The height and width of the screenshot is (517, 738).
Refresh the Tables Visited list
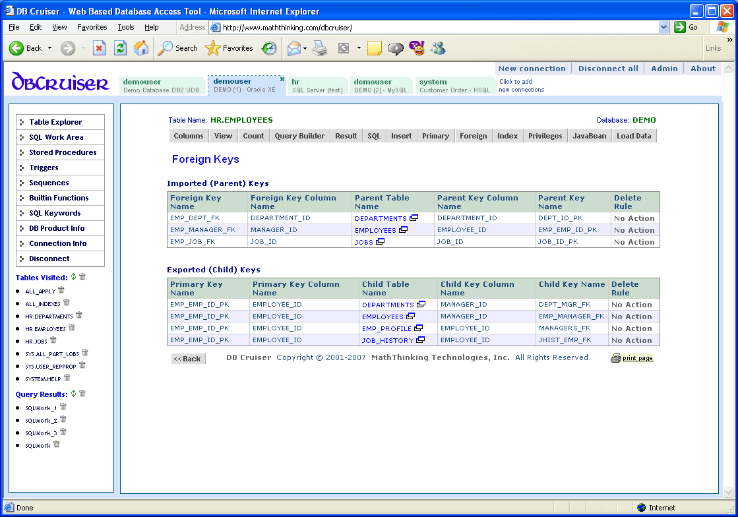coord(74,278)
